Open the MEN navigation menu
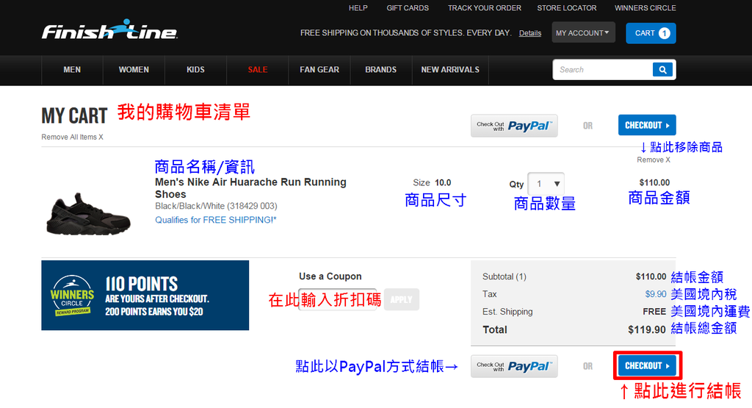The width and height of the screenshot is (752, 408). pyautogui.click(x=72, y=70)
